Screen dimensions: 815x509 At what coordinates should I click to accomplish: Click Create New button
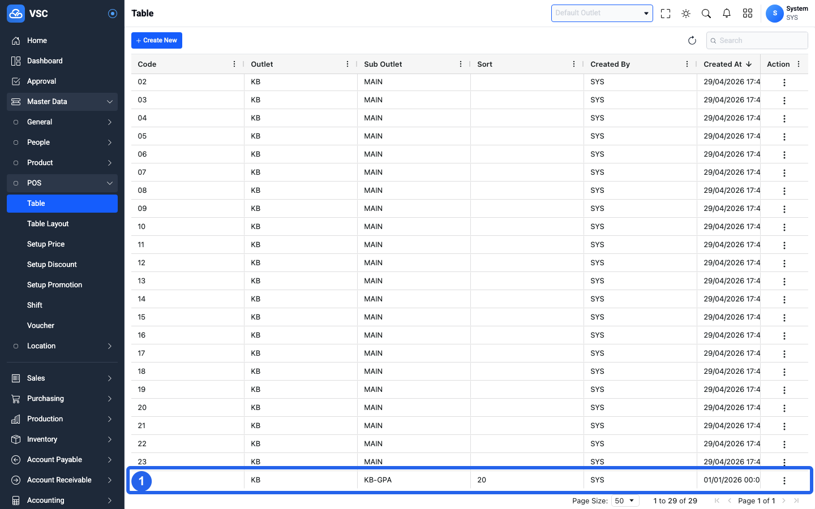157,41
